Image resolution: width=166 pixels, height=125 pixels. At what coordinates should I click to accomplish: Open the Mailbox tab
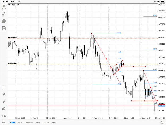(29, 122)
